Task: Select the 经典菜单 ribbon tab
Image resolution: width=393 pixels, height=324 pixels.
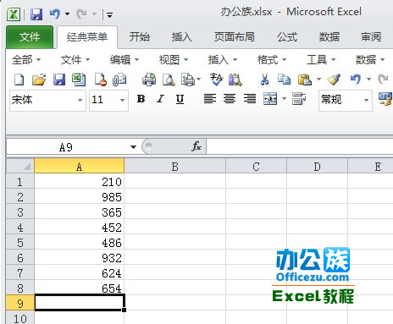Action: pyautogui.click(x=87, y=37)
